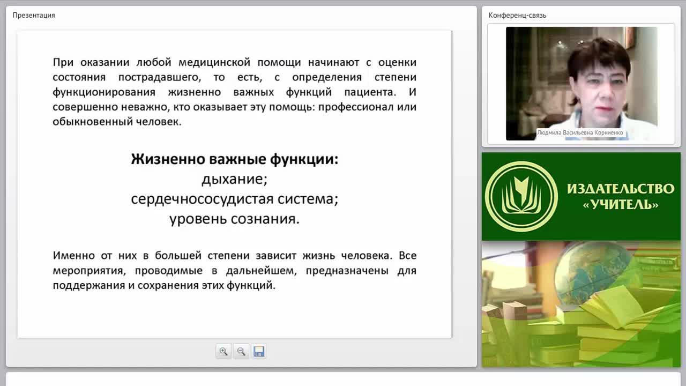Click the heading Жизненно важные функции:
Screen dimensions: 686x386
coord(235,159)
